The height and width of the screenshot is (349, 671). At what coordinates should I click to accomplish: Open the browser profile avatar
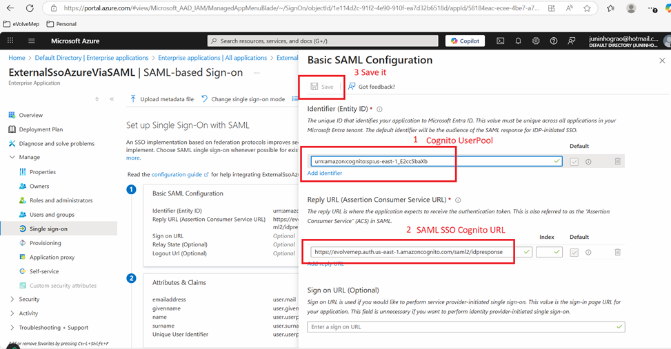631,8
